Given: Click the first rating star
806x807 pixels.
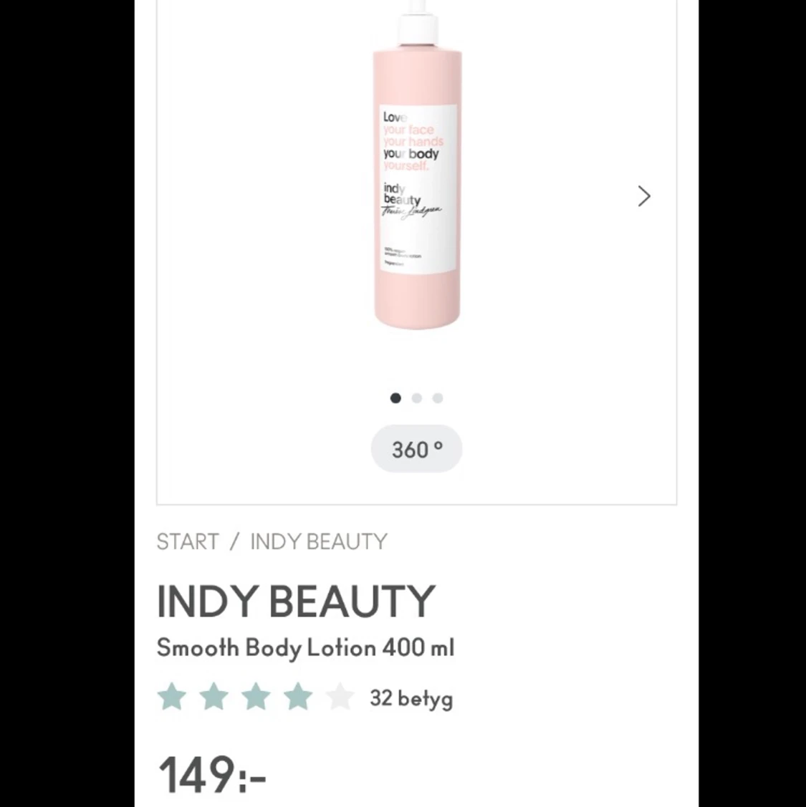Looking at the screenshot, I should pyautogui.click(x=171, y=697).
